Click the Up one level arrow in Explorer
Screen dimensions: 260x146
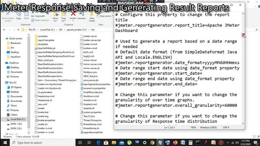click(x=18, y=30)
